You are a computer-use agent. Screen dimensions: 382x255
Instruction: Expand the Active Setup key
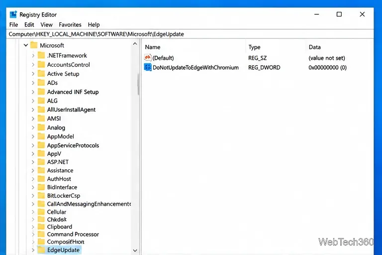33,74
